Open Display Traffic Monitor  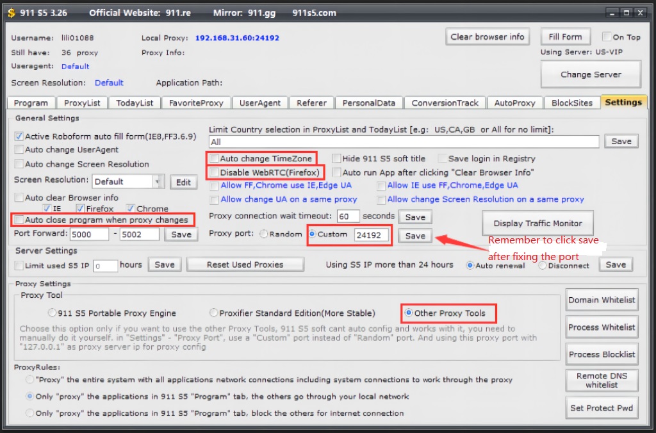[537, 224]
